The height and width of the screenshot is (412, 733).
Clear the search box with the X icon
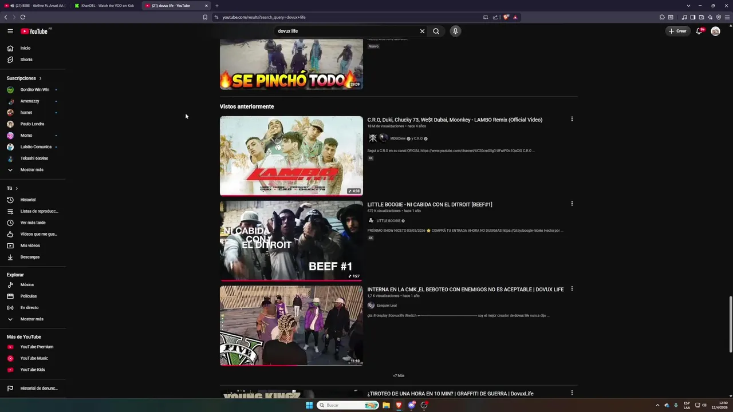(x=423, y=31)
